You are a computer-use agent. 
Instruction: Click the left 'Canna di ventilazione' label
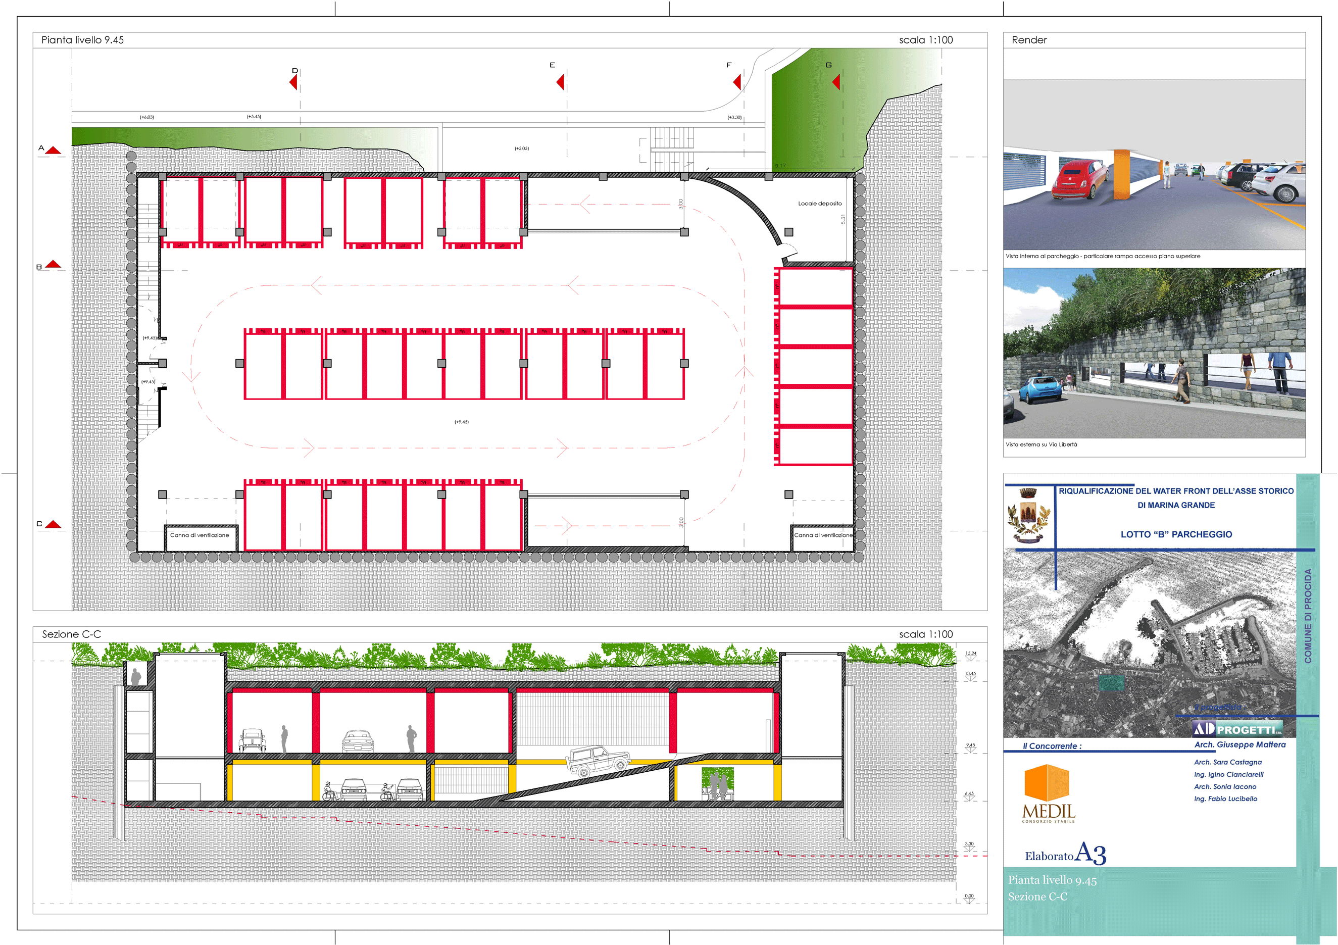(x=200, y=535)
